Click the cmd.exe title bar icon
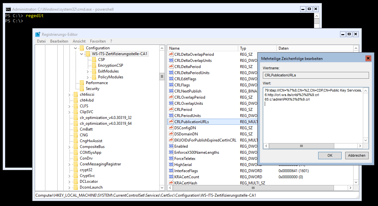 pyautogui.click(x=8, y=9)
